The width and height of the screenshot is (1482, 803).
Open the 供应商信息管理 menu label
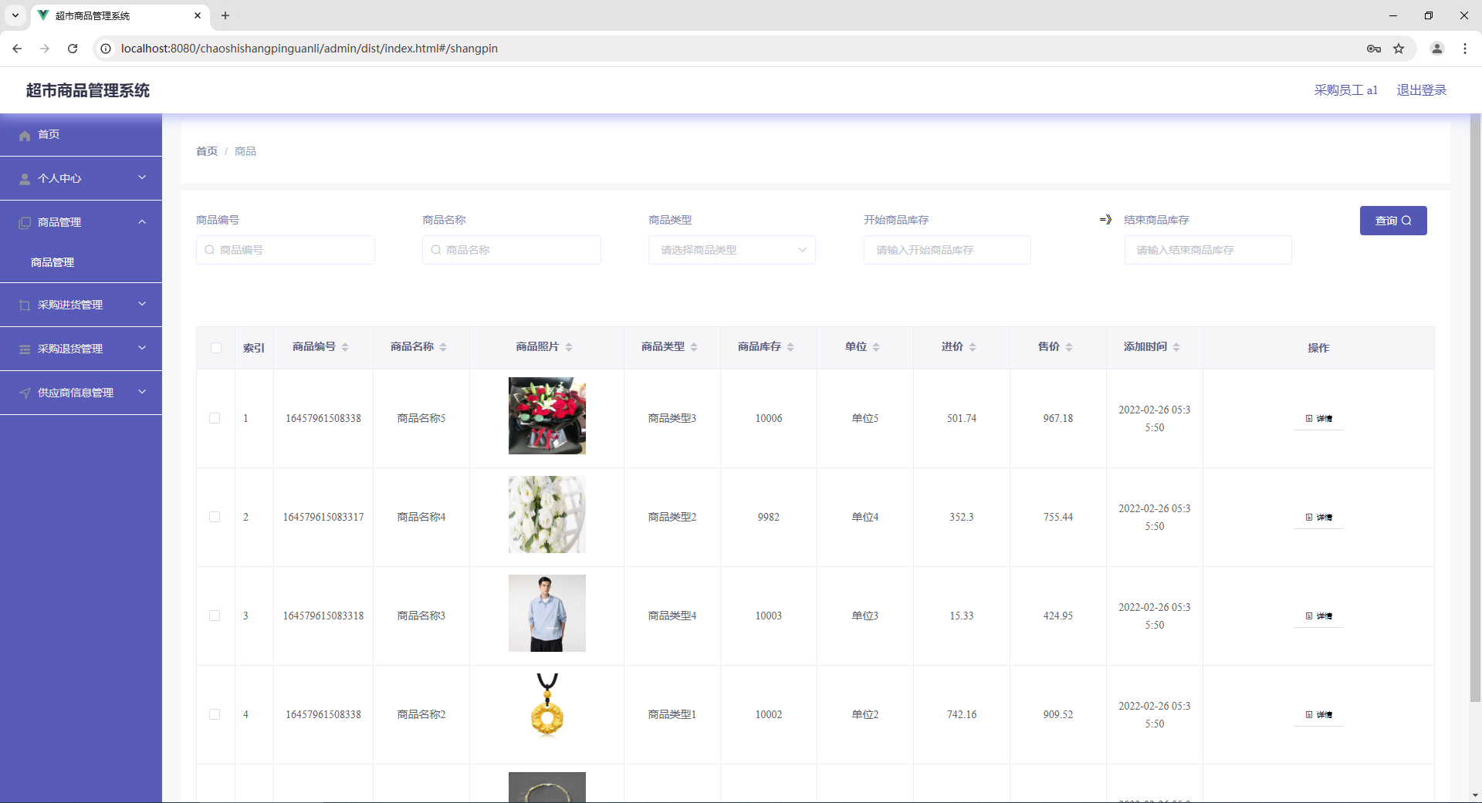click(76, 393)
